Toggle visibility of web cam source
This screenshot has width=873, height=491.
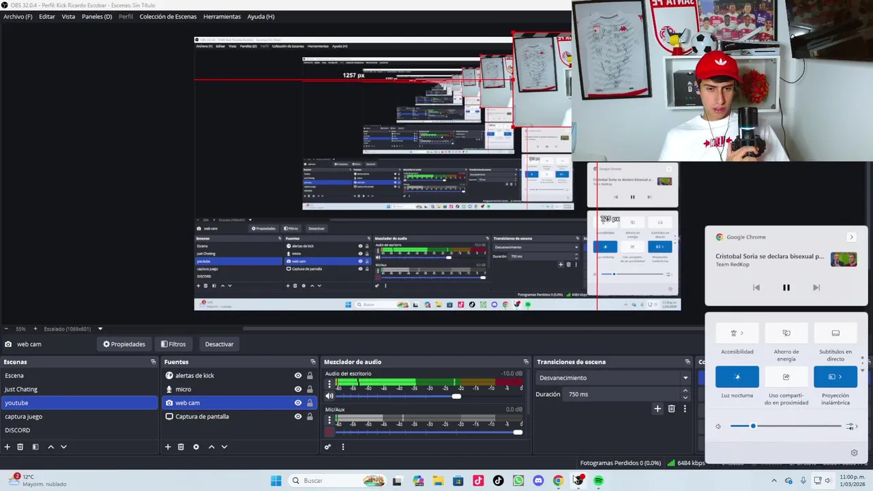point(298,403)
